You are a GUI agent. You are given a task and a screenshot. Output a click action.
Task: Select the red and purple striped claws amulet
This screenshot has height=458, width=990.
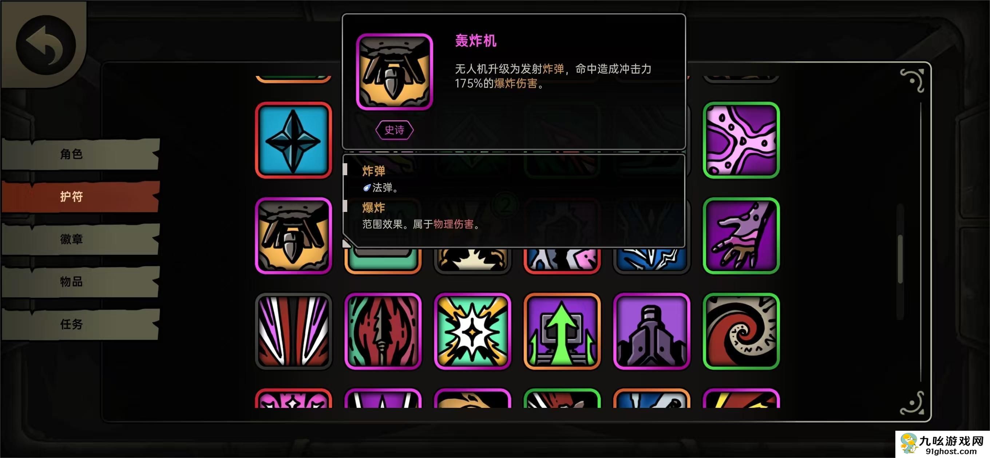(x=293, y=331)
